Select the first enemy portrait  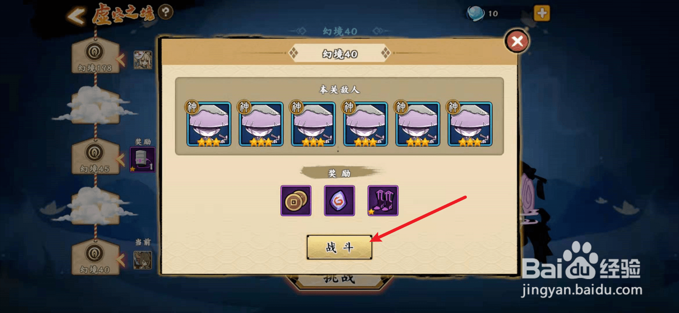(209, 124)
